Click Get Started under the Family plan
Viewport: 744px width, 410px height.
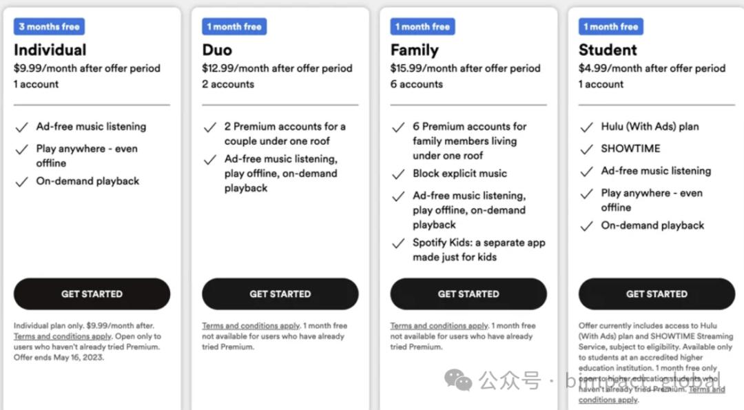[468, 294]
